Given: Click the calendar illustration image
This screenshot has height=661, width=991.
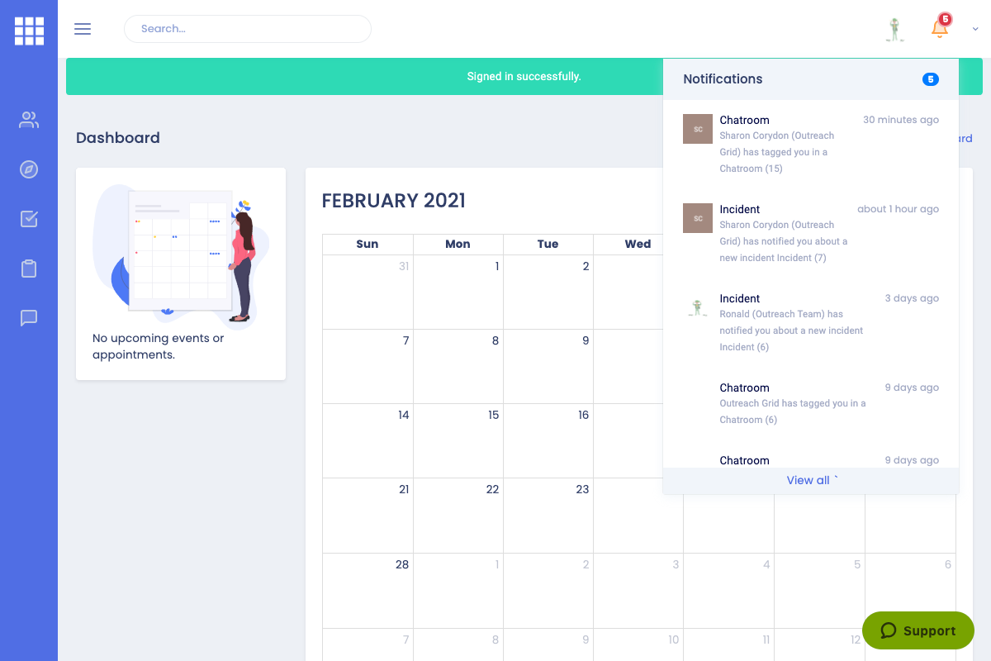Looking at the screenshot, I should point(182,256).
